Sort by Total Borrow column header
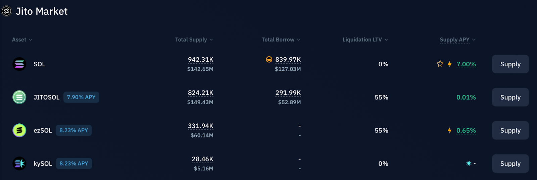 (x=281, y=40)
